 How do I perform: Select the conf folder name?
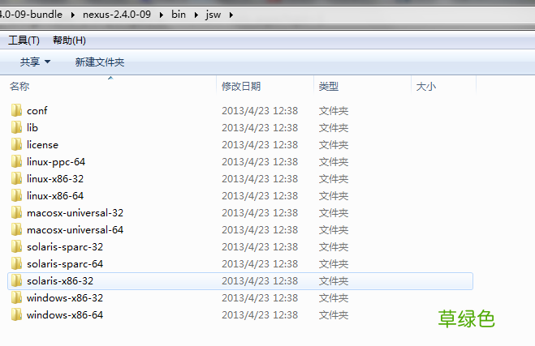pyautogui.click(x=37, y=111)
